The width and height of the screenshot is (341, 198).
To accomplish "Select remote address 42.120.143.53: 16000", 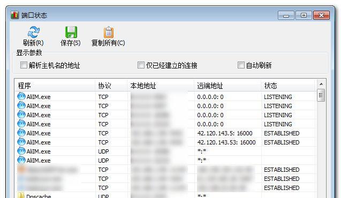I will 226,142.
